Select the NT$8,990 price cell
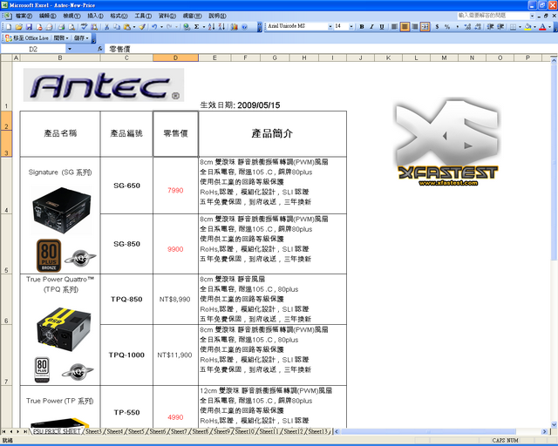 click(175, 299)
